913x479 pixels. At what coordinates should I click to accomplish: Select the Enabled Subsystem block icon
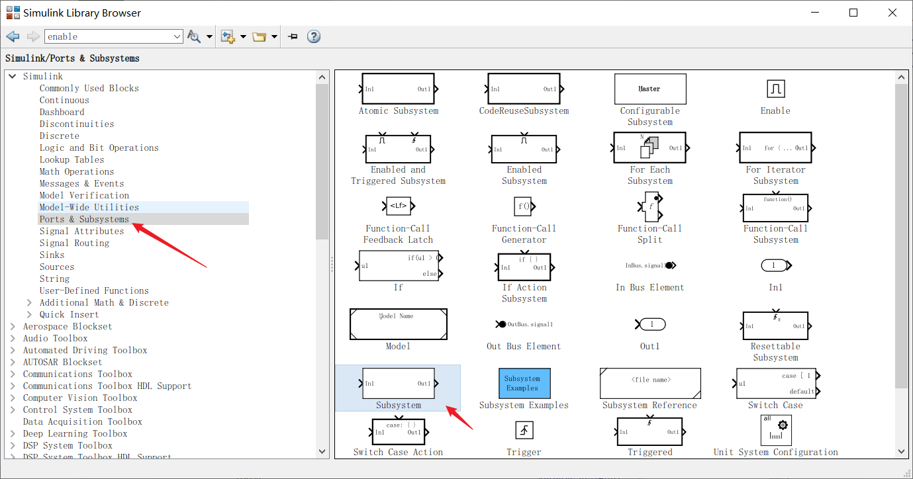point(524,149)
